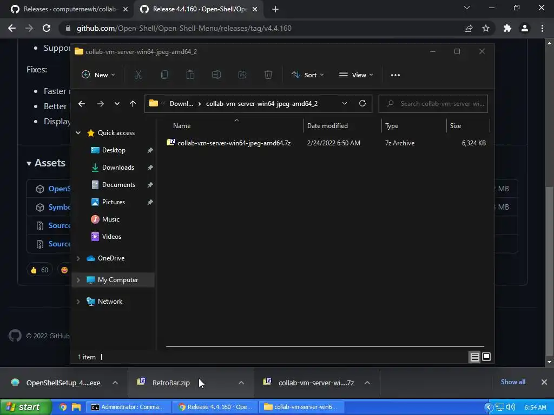Click the volume icon in system tray
The image size is (554, 415).
pyautogui.click(x=511, y=407)
